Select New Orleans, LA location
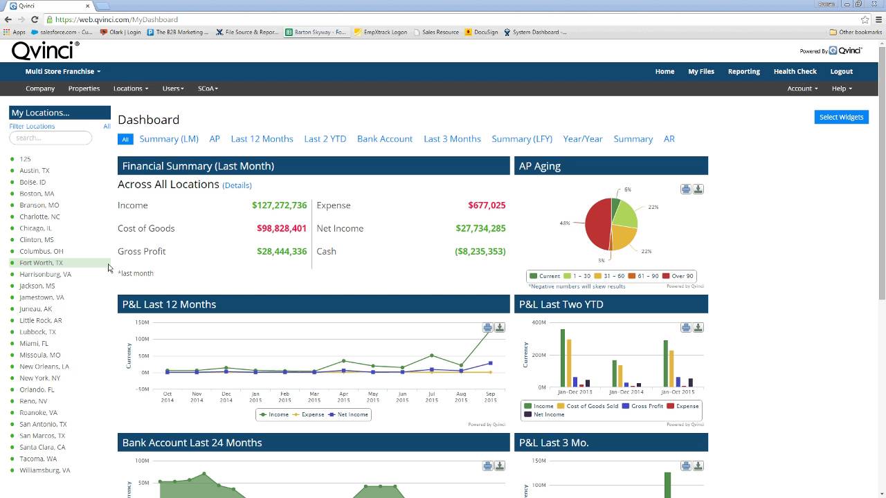 pyautogui.click(x=44, y=367)
